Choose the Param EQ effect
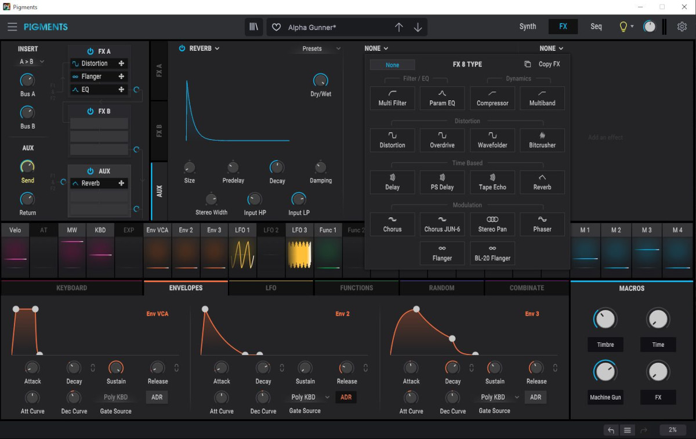This screenshot has height=439, width=696. [442, 98]
